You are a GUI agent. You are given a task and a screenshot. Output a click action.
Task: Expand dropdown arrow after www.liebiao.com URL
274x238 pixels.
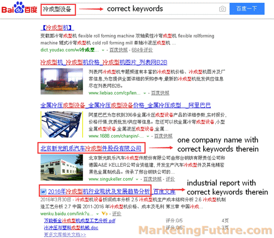144,93
